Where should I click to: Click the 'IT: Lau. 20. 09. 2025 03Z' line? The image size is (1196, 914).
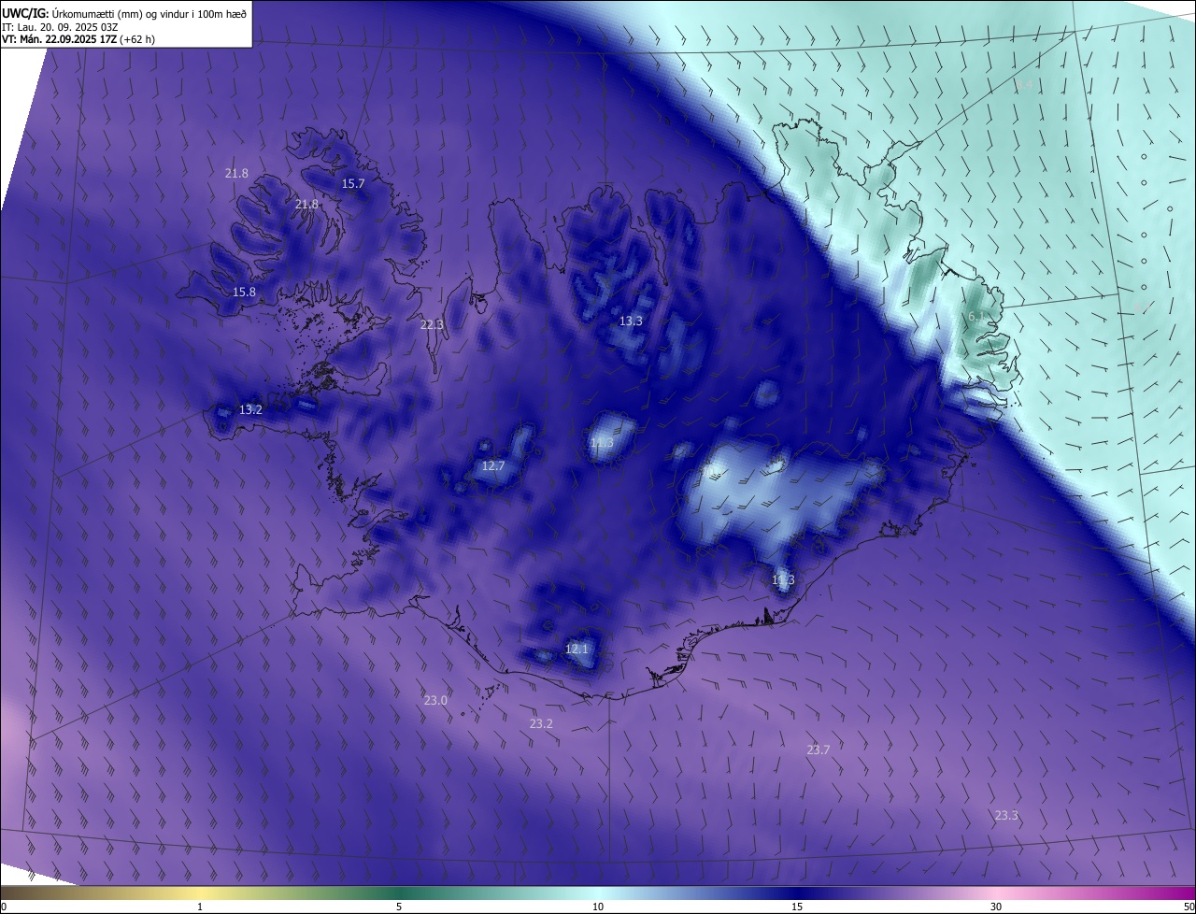pos(58,27)
